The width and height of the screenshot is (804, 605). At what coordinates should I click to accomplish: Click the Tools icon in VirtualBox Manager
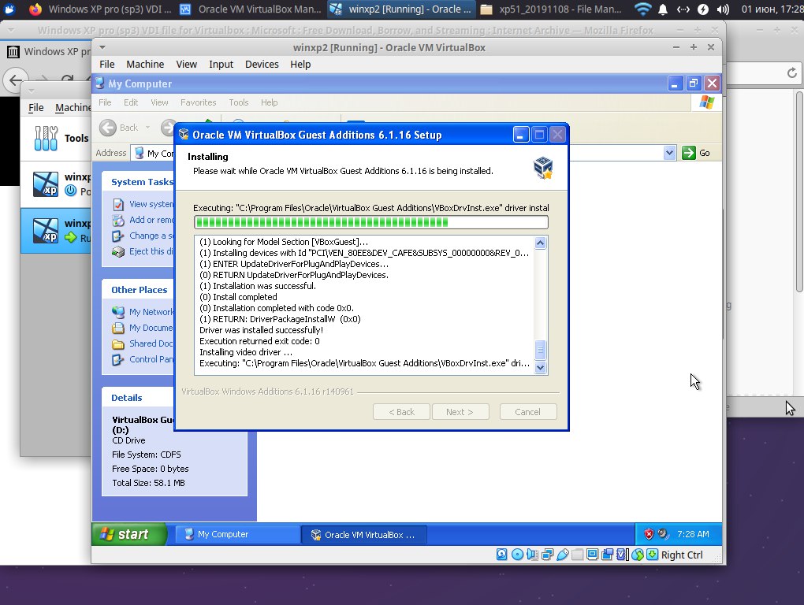pos(46,139)
